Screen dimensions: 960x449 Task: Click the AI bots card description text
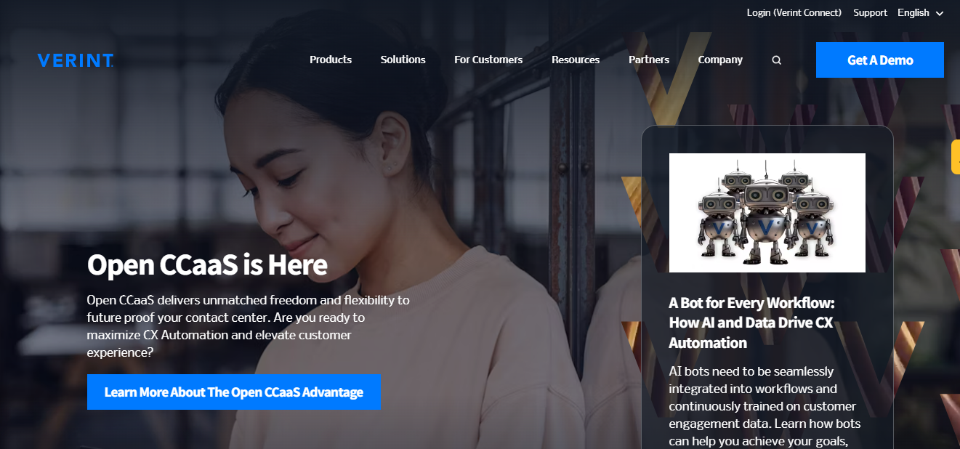pos(765,406)
